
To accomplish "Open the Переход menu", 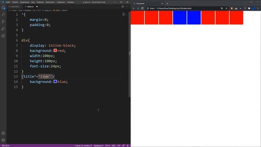I will pos(40,2).
